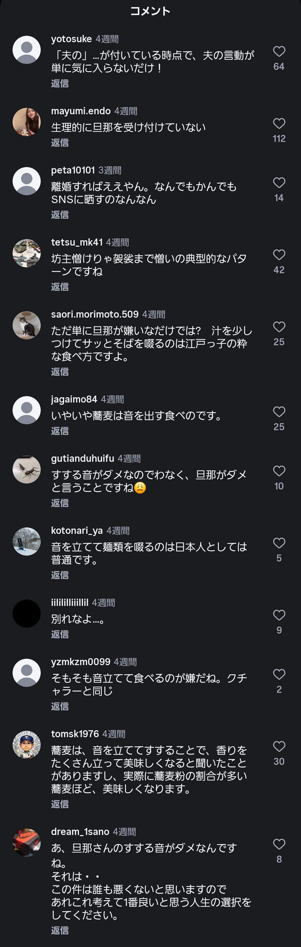
Task: Heart the comment from tomsk1976
Action: pos(279,746)
